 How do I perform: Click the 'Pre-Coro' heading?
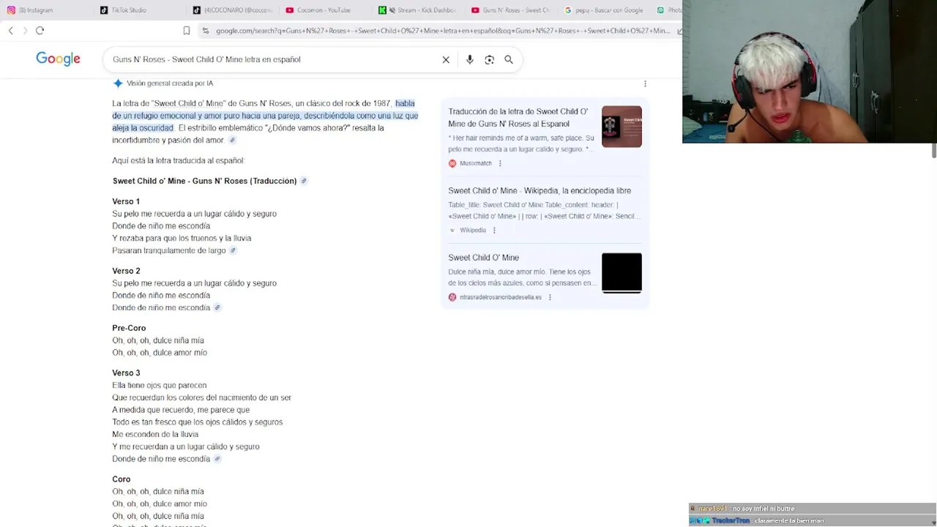(x=129, y=328)
